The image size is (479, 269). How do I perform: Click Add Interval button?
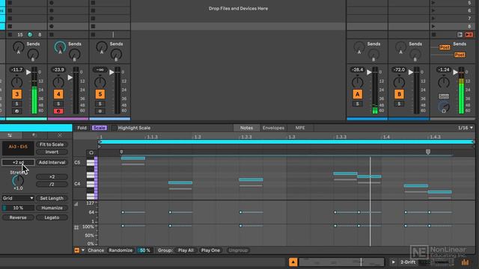[52, 163]
